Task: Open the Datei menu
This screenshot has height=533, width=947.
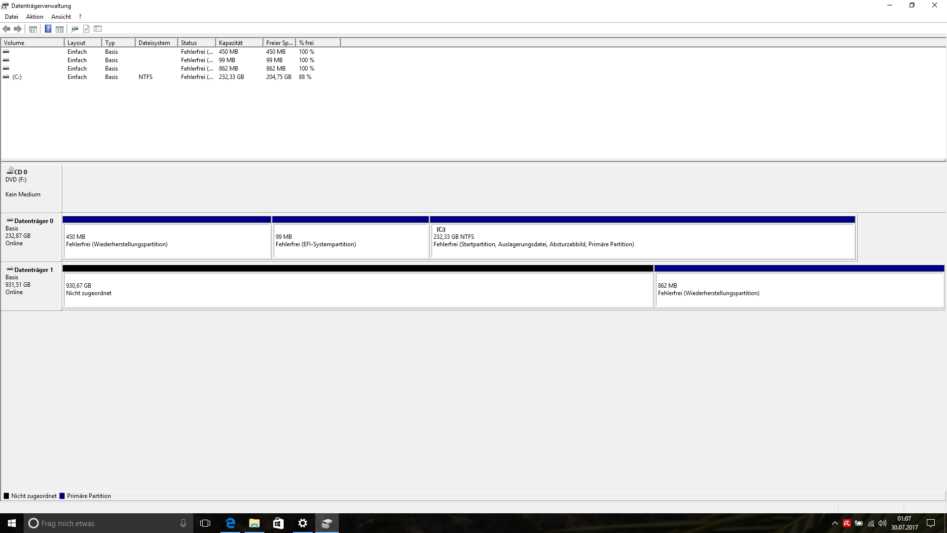Action: [11, 17]
